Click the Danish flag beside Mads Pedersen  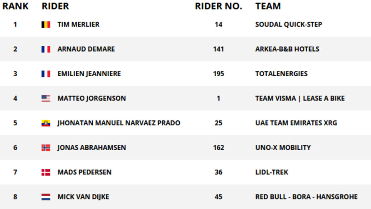(x=46, y=172)
